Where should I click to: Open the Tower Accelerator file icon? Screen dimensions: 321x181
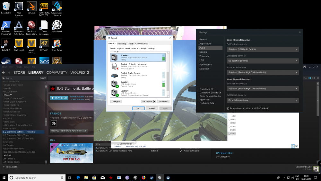click(44, 28)
